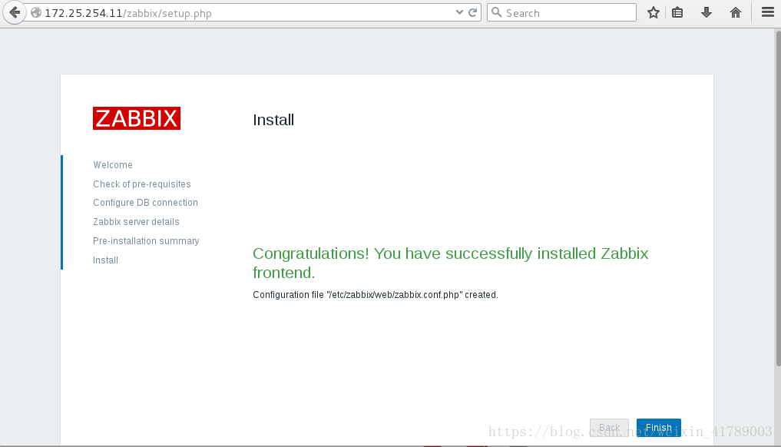The image size is (781, 447).
Task: Bookmark this page with the star icon
Action: click(x=654, y=12)
